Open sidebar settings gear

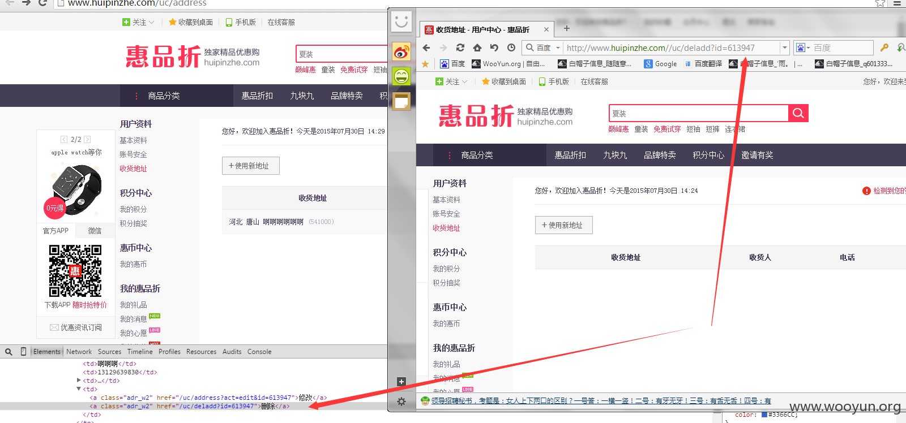click(401, 402)
